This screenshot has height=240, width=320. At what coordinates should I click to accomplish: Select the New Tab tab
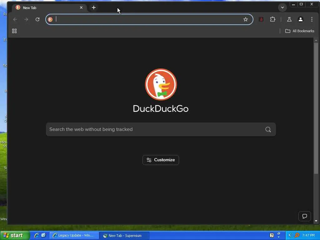pos(49,8)
